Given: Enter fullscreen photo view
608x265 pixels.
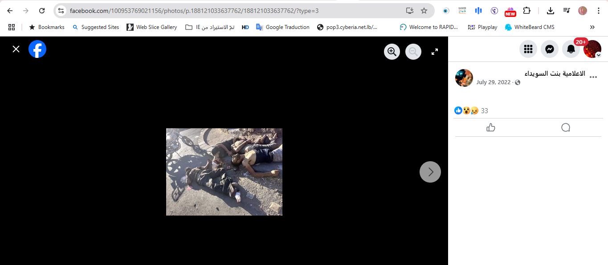Looking at the screenshot, I should pyautogui.click(x=435, y=52).
